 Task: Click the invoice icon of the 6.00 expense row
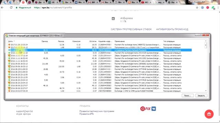pos(9,55)
